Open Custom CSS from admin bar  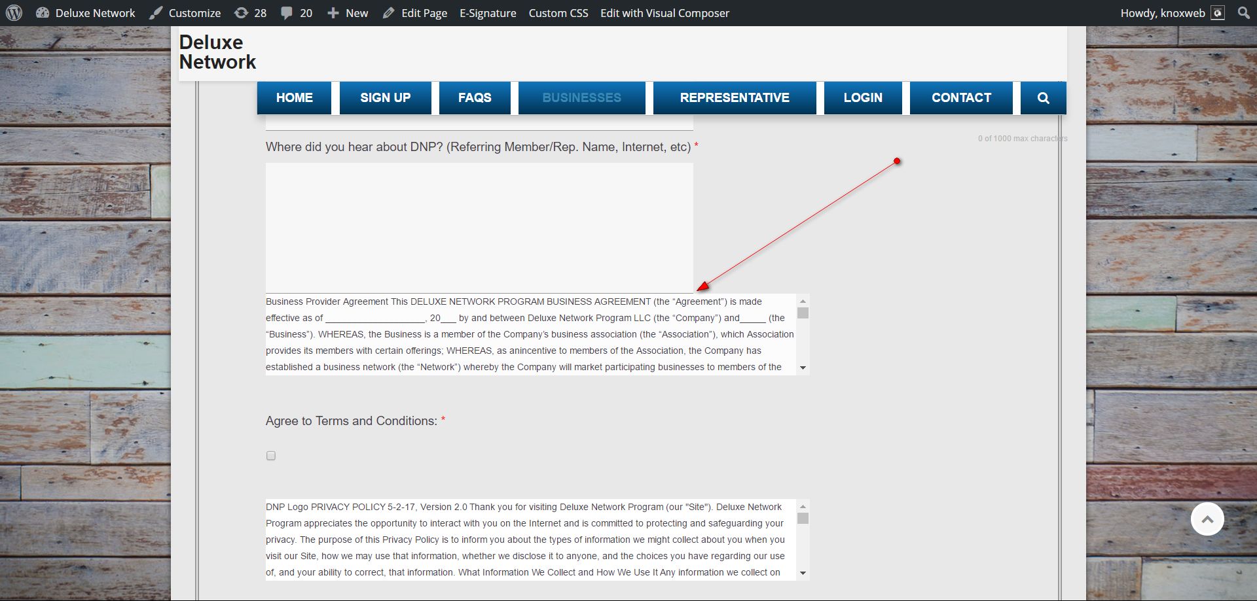558,13
